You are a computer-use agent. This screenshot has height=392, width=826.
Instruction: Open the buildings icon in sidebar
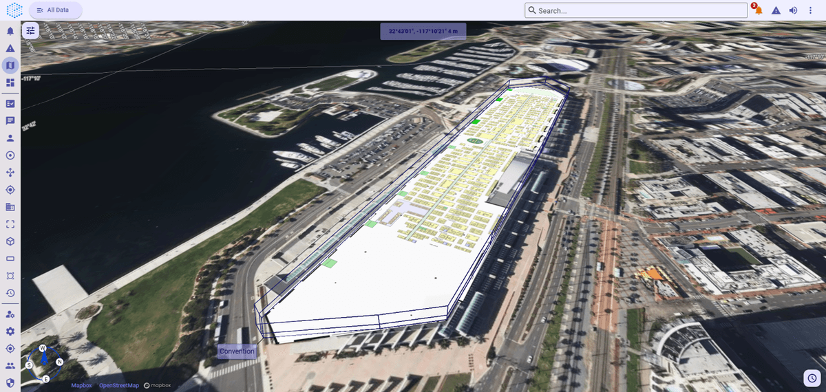click(10, 207)
